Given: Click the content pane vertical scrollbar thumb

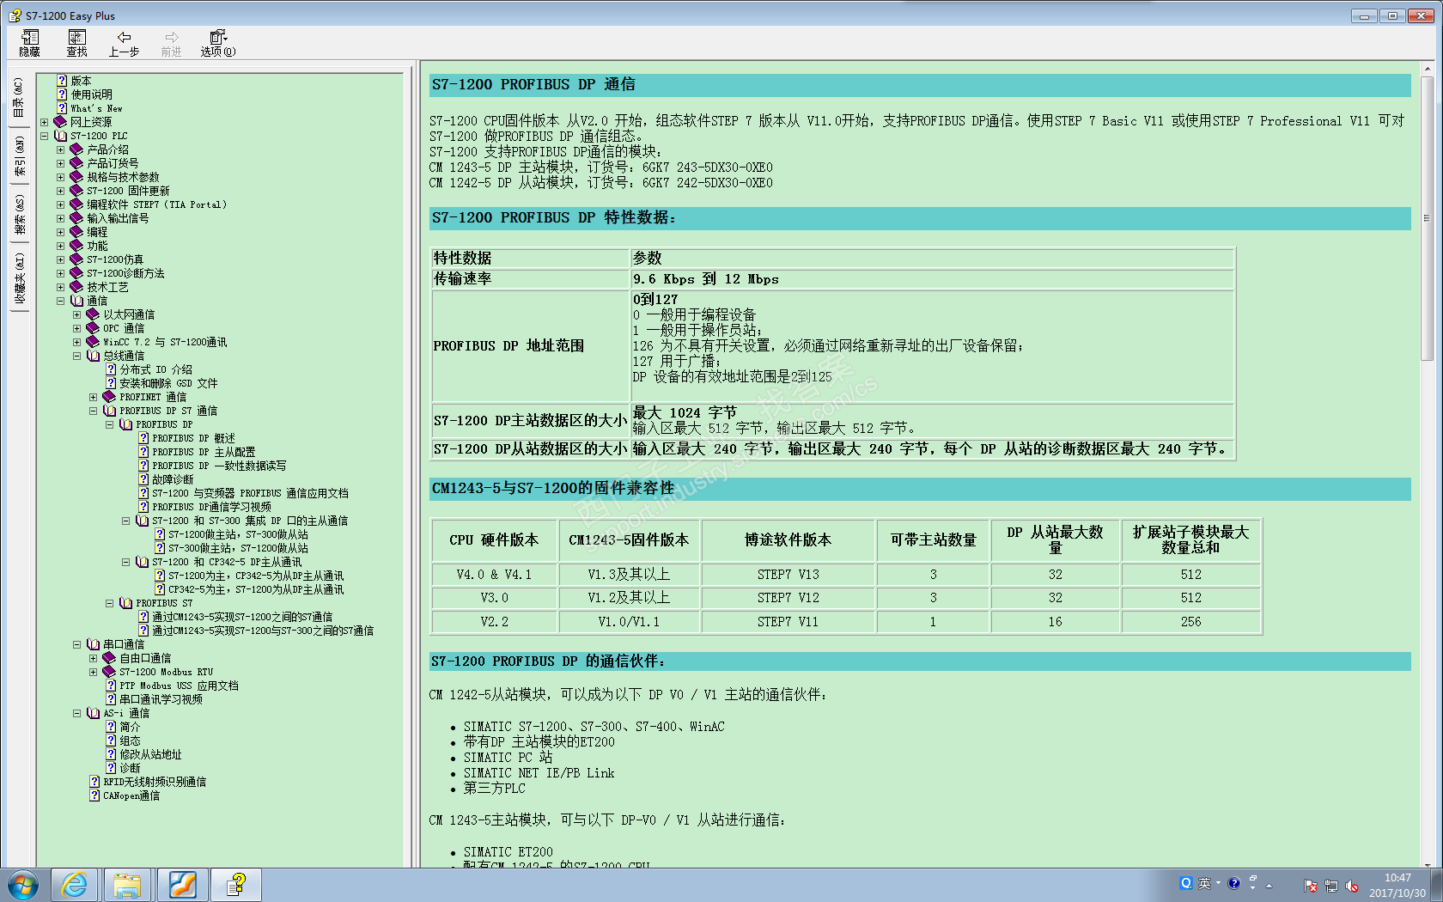Looking at the screenshot, I should pyautogui.click(x=1427, y=218).
